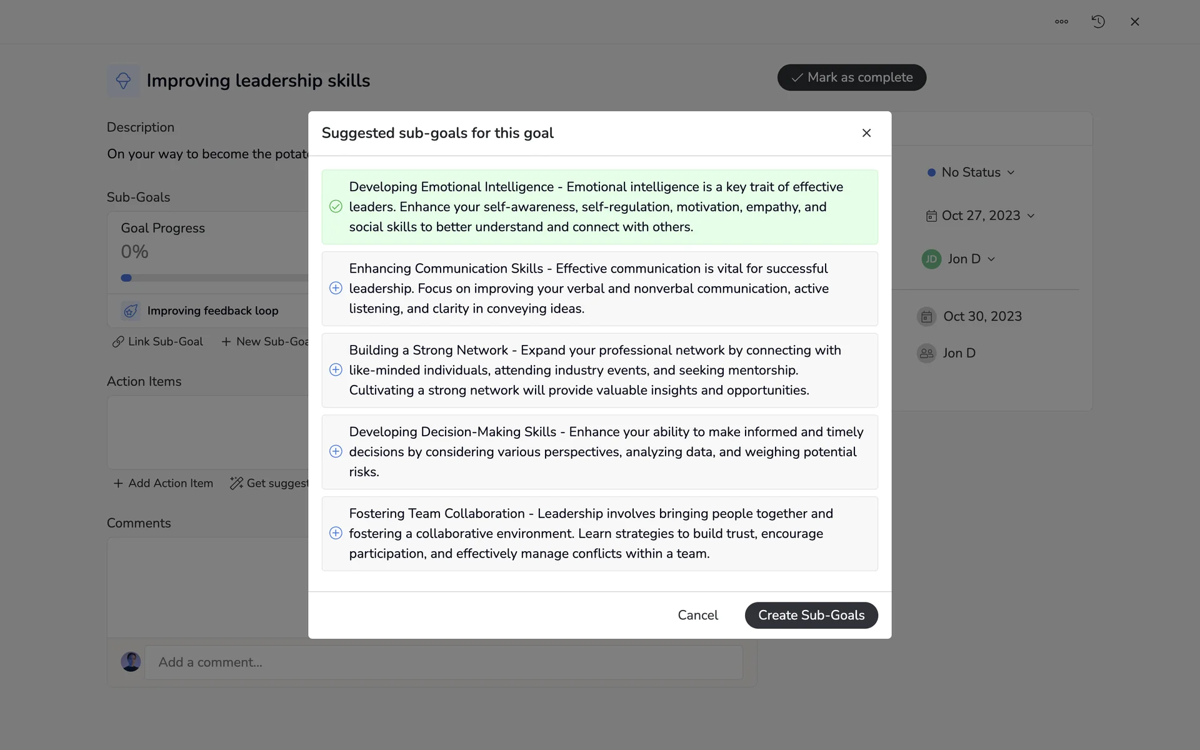Click the Improving feedback loop sub-goal icon
The width and height of the screenshot is (1200, 750).
tap(131, 311)
